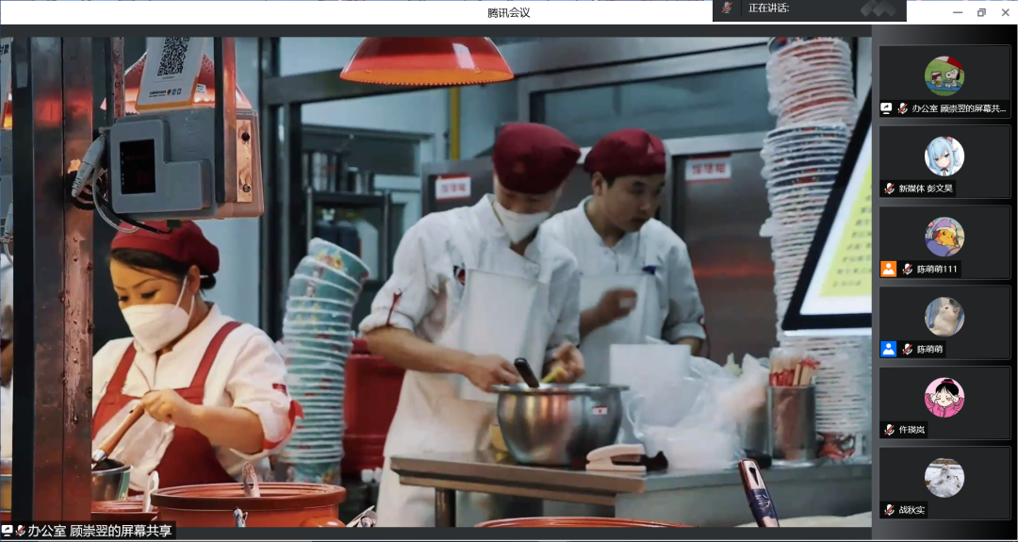1018x542 pixels.
Task: Select 陈萌萌's white hamster avatar
Action: (x=944, y=317)
